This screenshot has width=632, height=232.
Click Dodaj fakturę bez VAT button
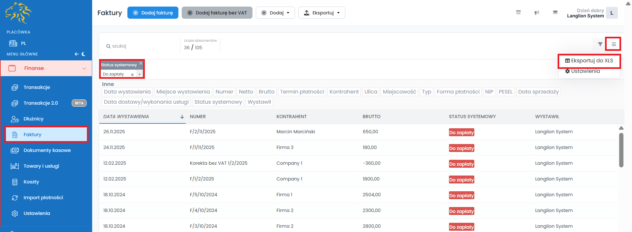pos(217,13)
